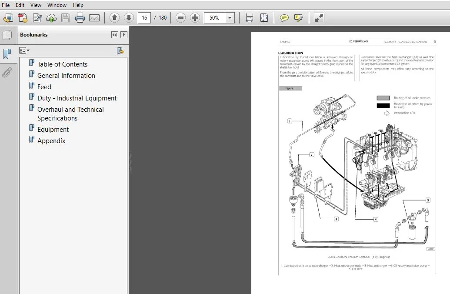
Task: Click the Print icon
Action: (x=80, y=18)
